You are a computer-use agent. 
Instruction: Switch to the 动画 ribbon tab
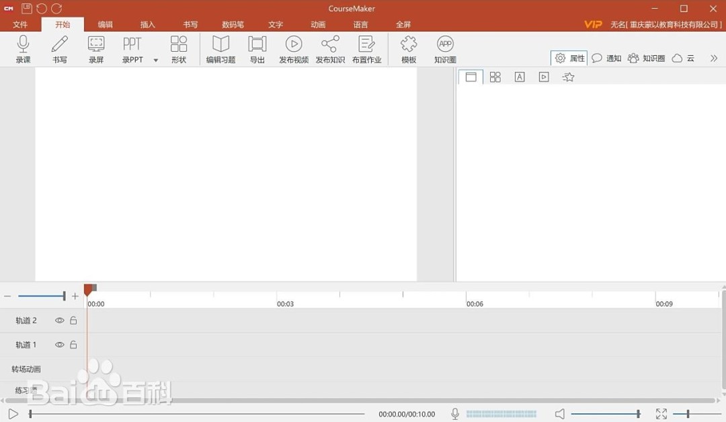318,24
